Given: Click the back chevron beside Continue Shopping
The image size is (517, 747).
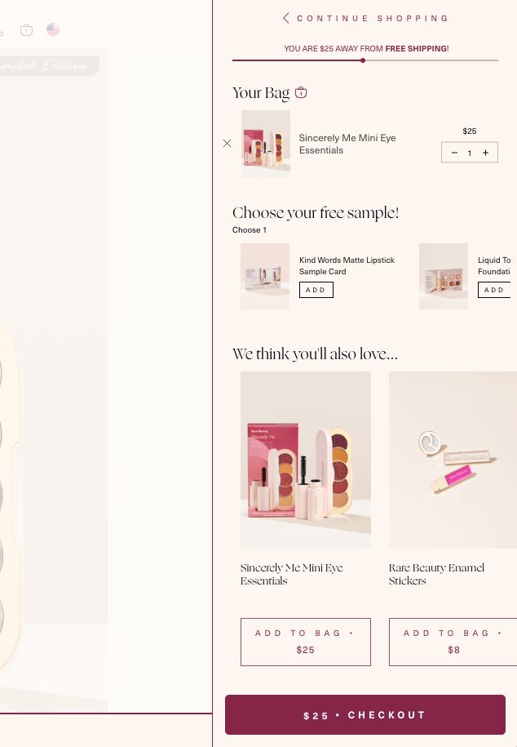Looking at the screenshot, I should [x=285, y=18].
